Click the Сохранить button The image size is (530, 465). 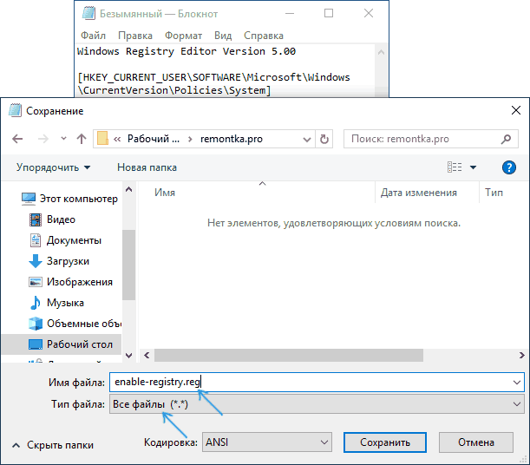[385, 442]
